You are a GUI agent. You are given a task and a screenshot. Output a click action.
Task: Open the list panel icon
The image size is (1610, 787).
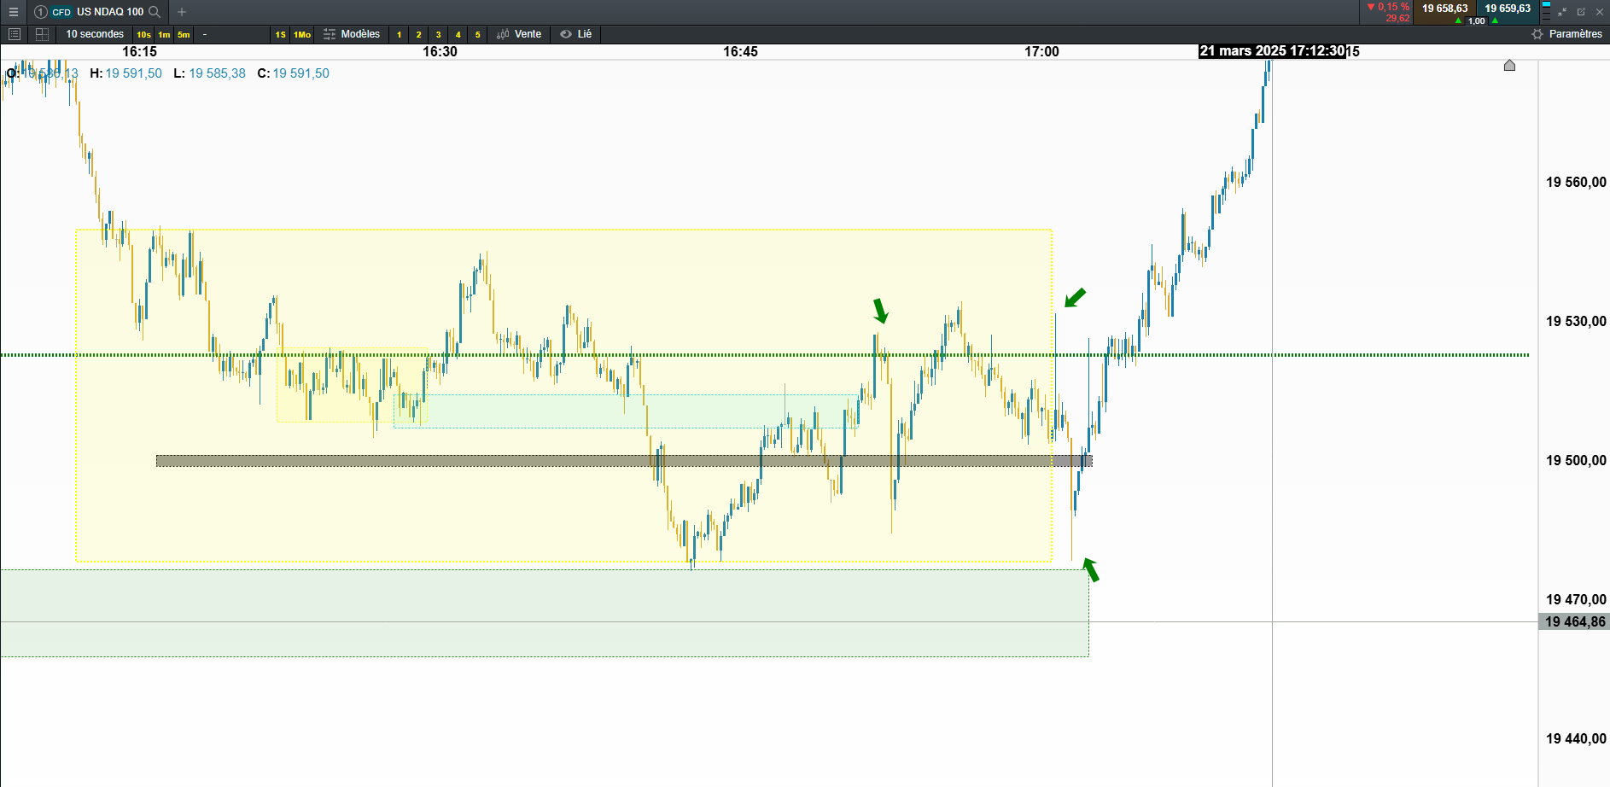point(14,34)
